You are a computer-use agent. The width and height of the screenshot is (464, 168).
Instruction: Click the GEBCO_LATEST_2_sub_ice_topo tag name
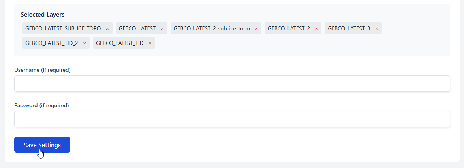coord(212,28)
